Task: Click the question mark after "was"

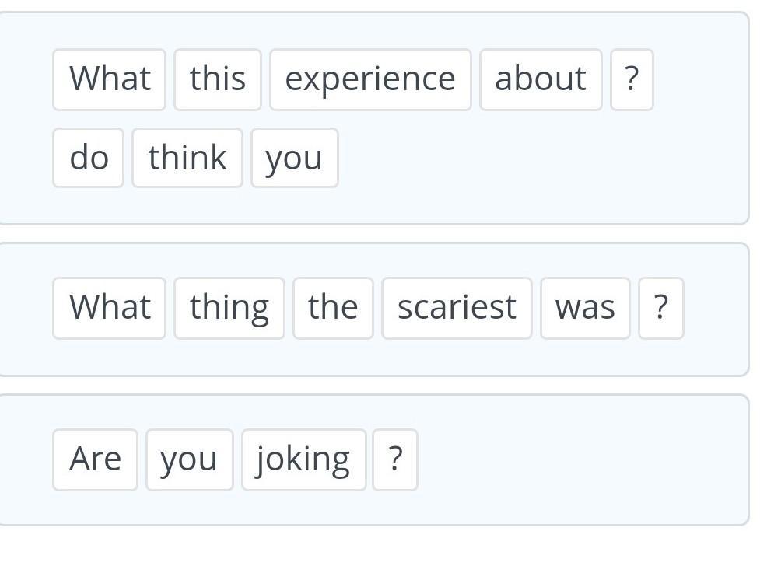Action: point(661,308)
